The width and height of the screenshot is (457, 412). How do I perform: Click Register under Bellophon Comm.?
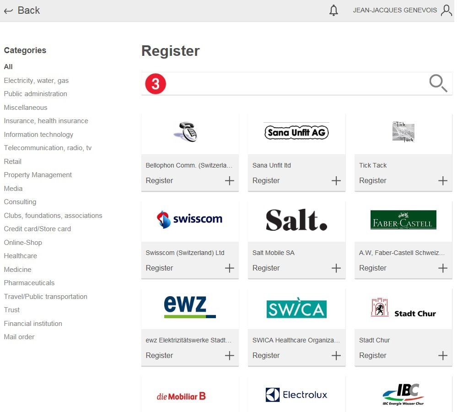coord(160,181)
